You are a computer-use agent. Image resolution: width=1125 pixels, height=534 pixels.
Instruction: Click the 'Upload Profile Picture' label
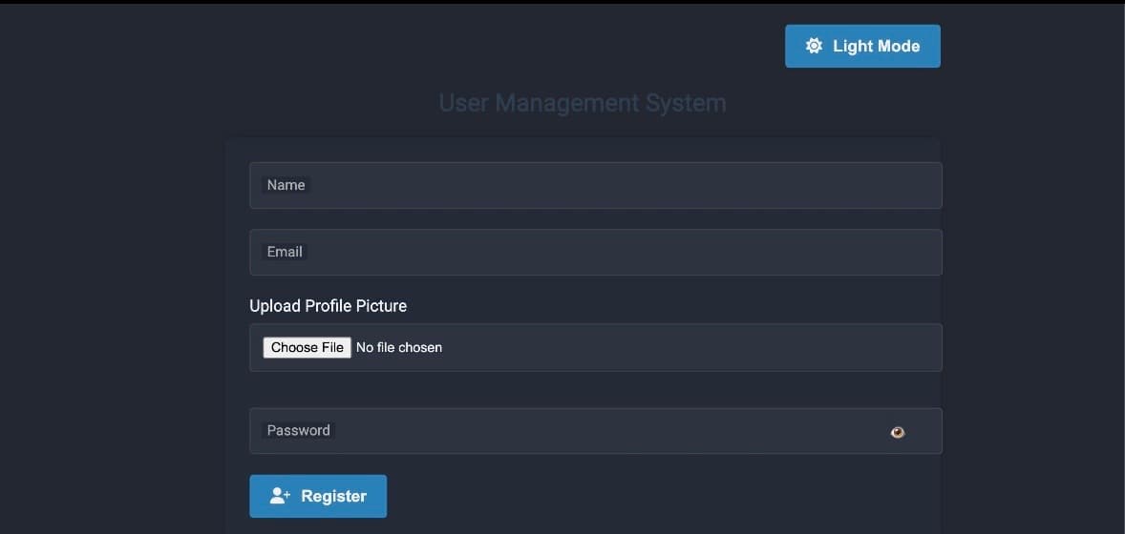(x=328, y=306)
